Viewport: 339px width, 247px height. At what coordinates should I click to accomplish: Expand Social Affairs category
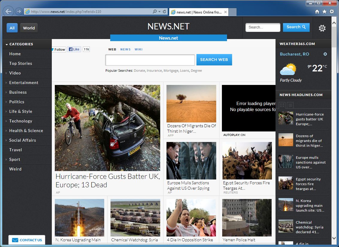[6, 140]
